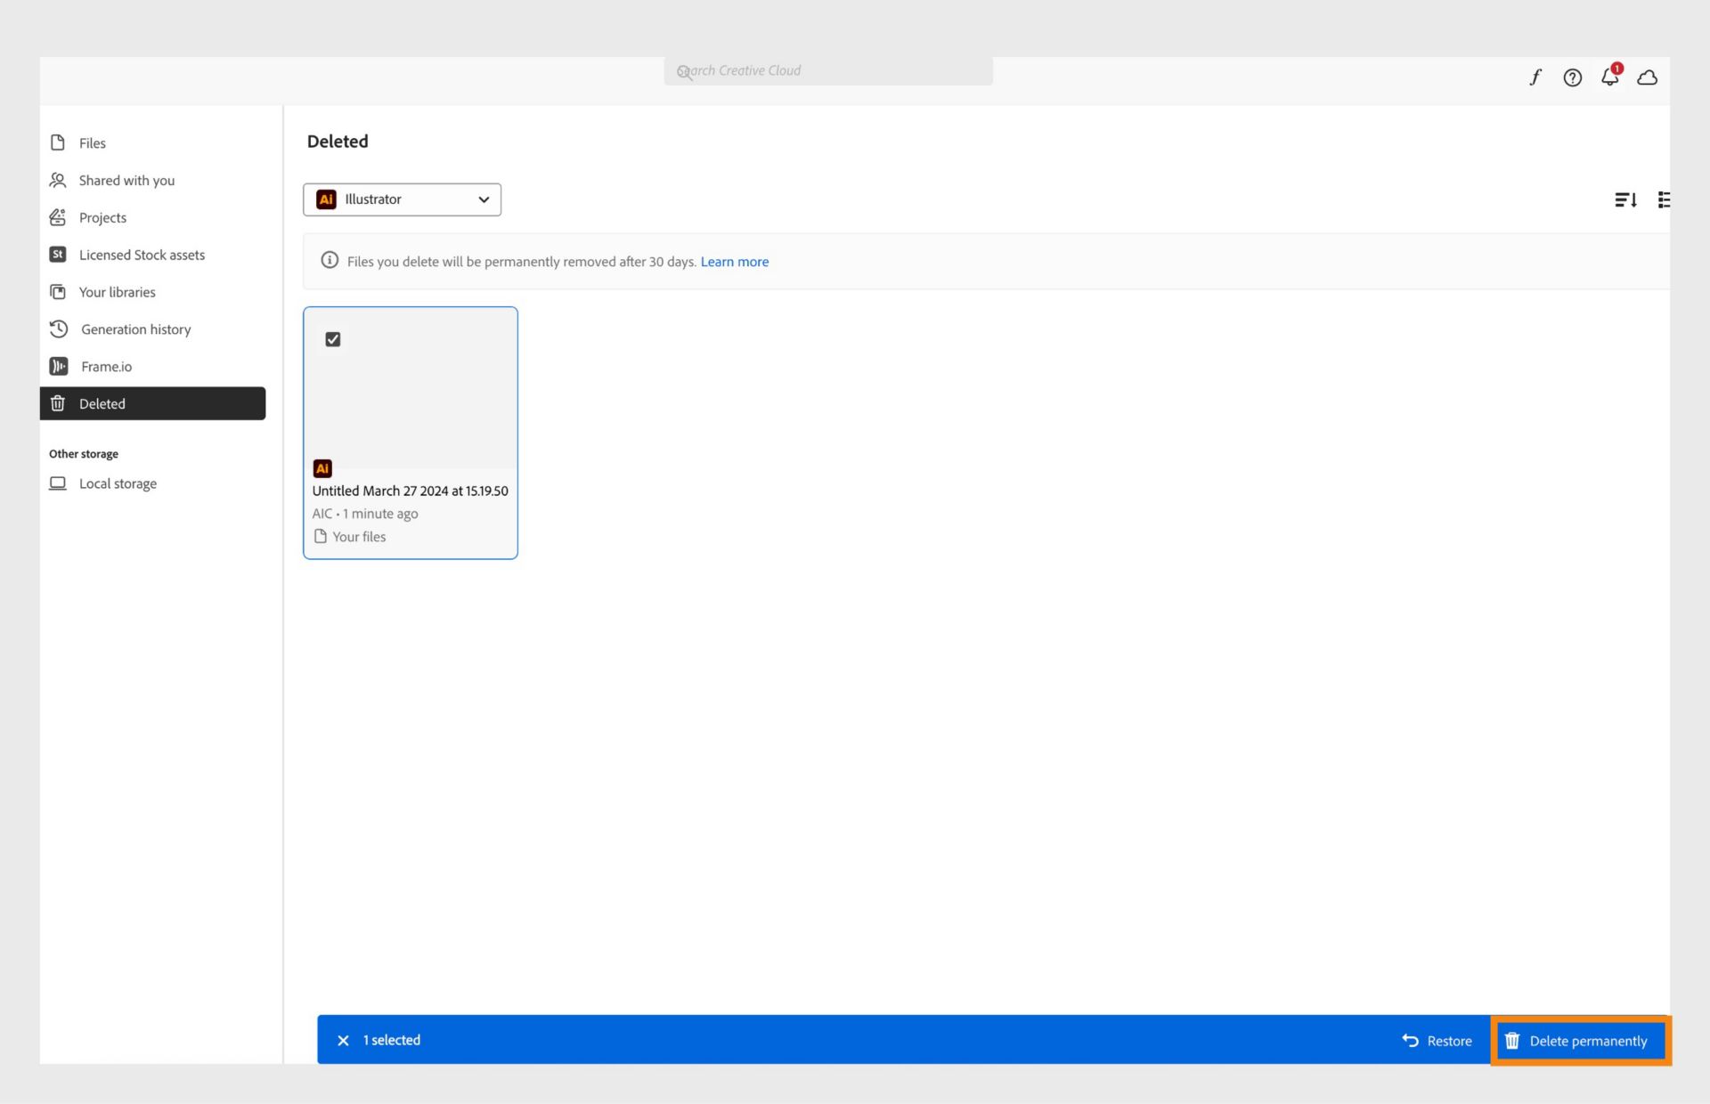Open the notifications bell
Screen dimensions: 1710x1104
[x=1610, y=77]
